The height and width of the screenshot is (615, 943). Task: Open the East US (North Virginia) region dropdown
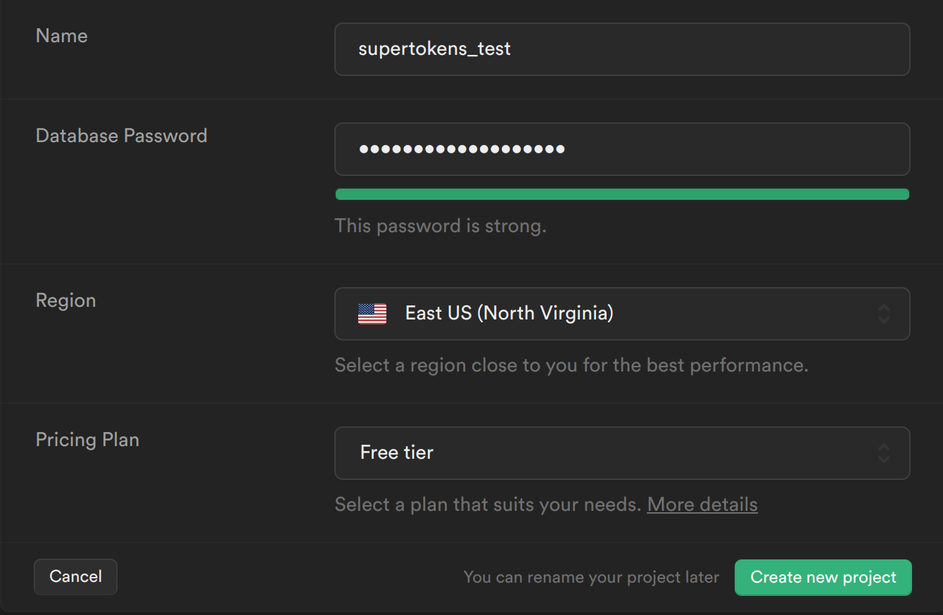(x=622, y=314)
